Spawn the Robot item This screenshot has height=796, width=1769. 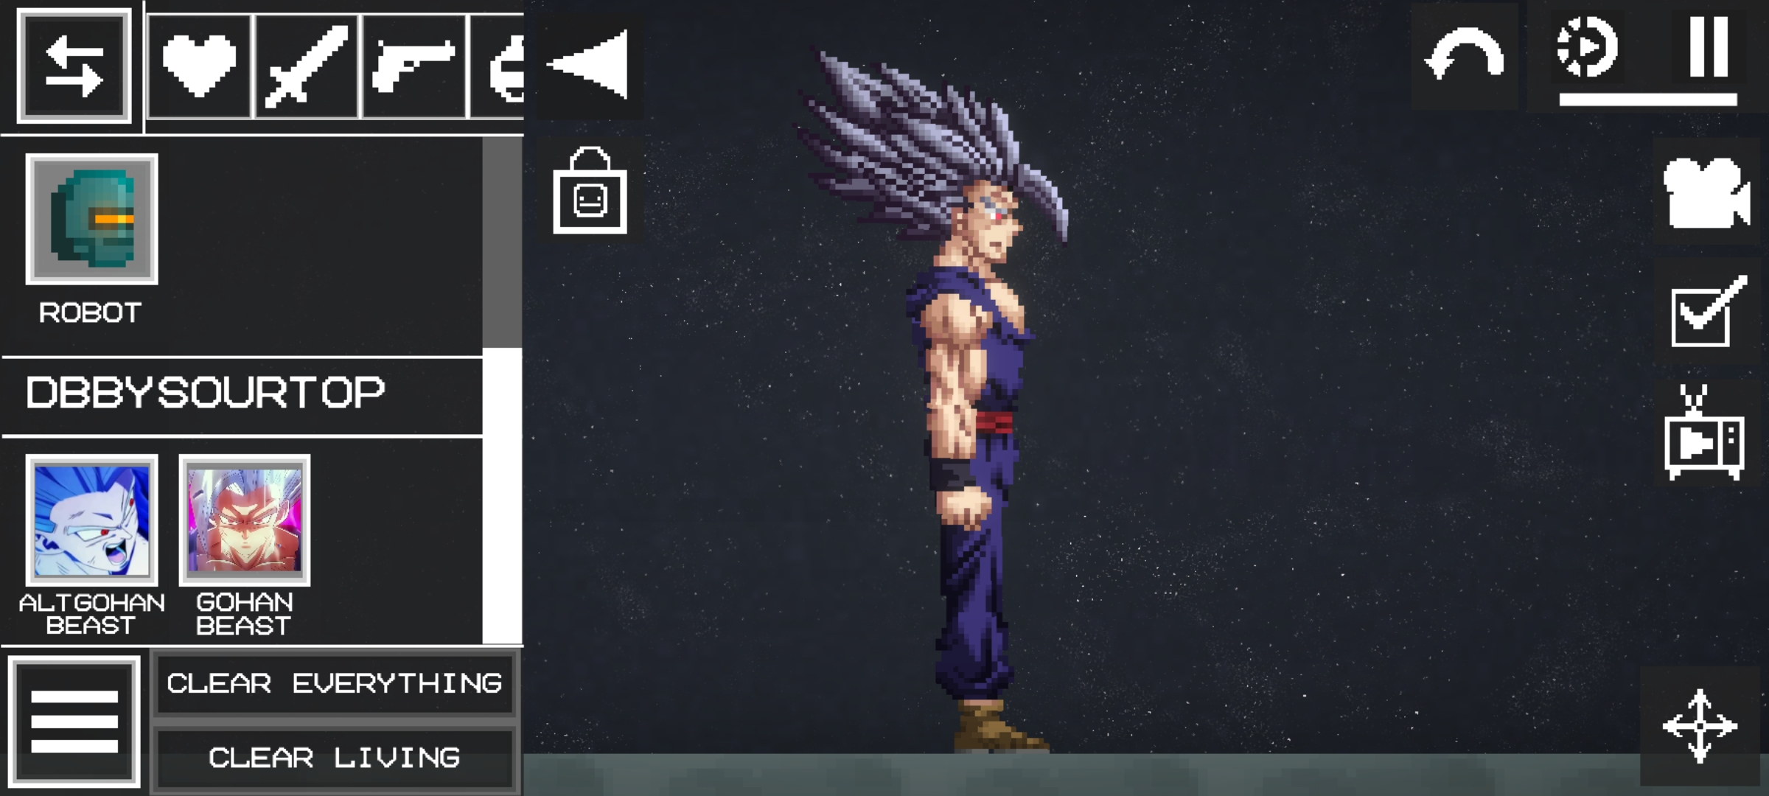92,219
